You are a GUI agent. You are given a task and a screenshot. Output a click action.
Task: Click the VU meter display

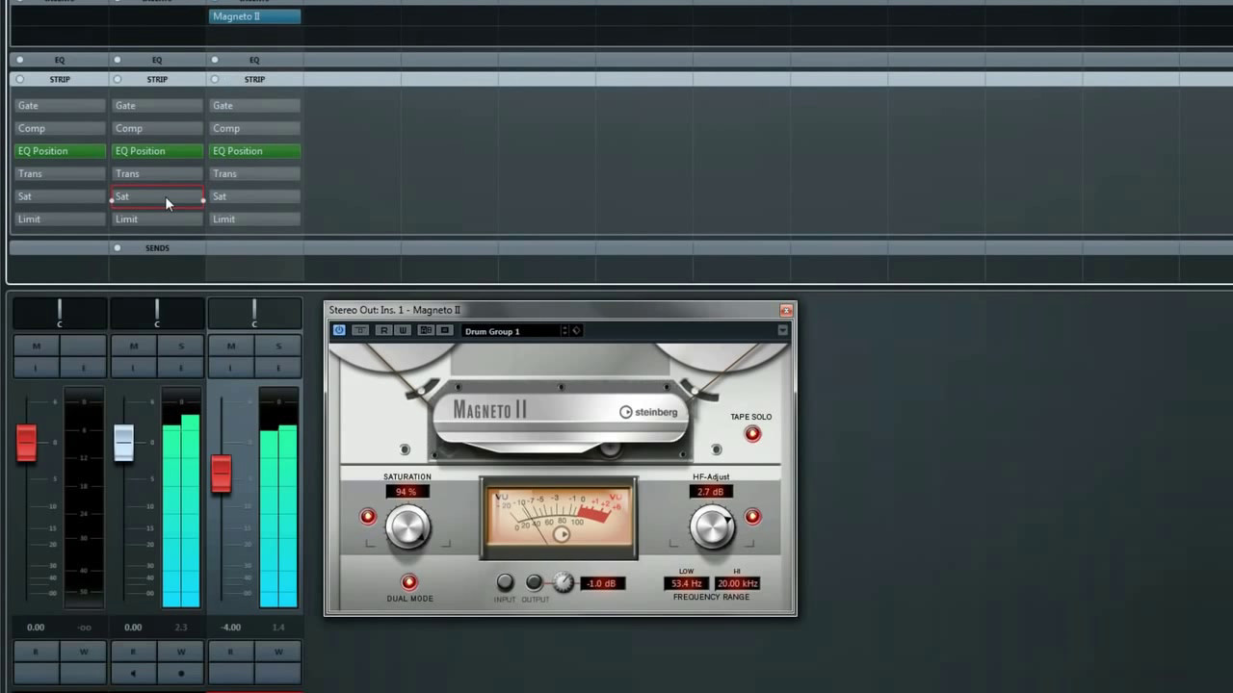[559, 517]
